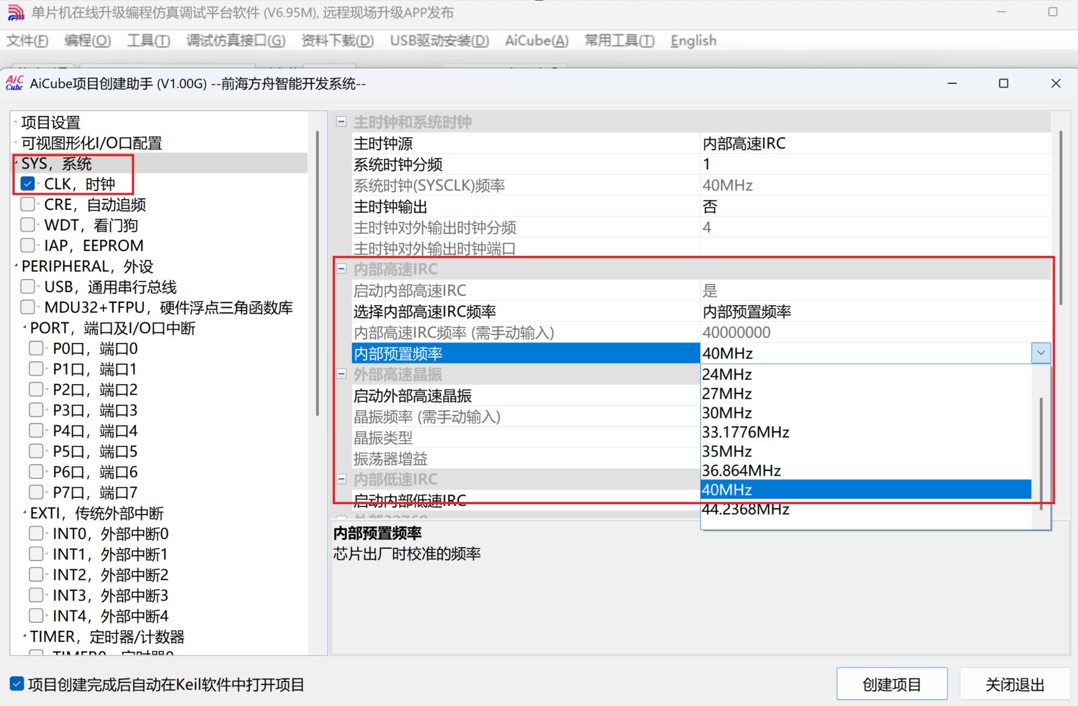Click the property grid vertical scrollbar
The image size is (1078, 706).
1061,217
